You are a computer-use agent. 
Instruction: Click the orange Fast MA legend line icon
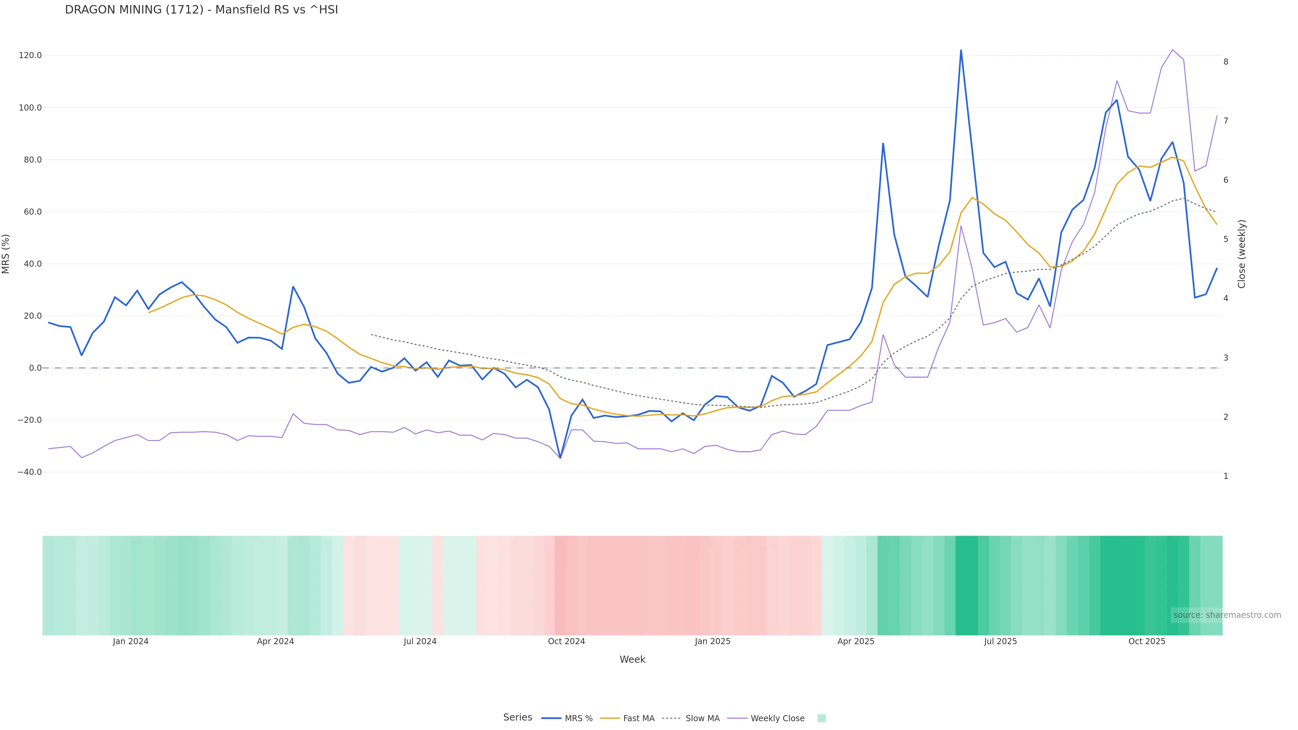(x=610, y=719)
